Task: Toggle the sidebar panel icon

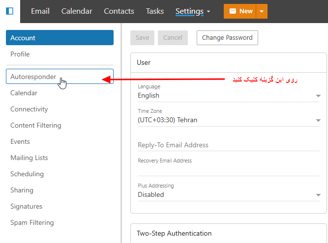Action: click(x=10, y=11)
